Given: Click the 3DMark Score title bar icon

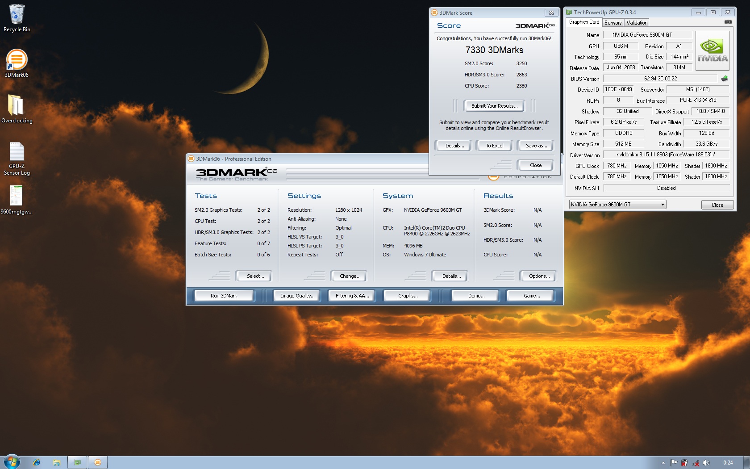Looking at the screenshot, I should tap(434, 13).
